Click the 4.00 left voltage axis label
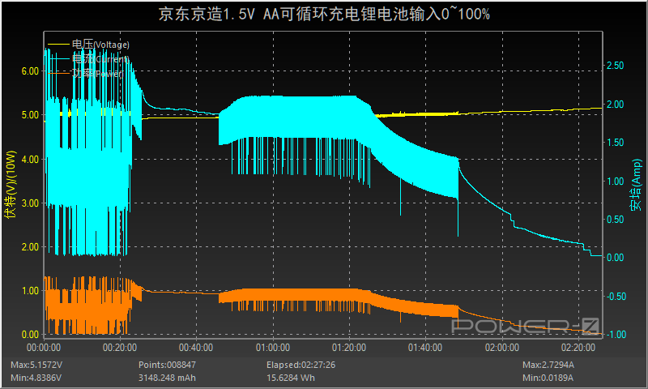The height and width of the screenshot is (389, 648). [x=30, y=159]
